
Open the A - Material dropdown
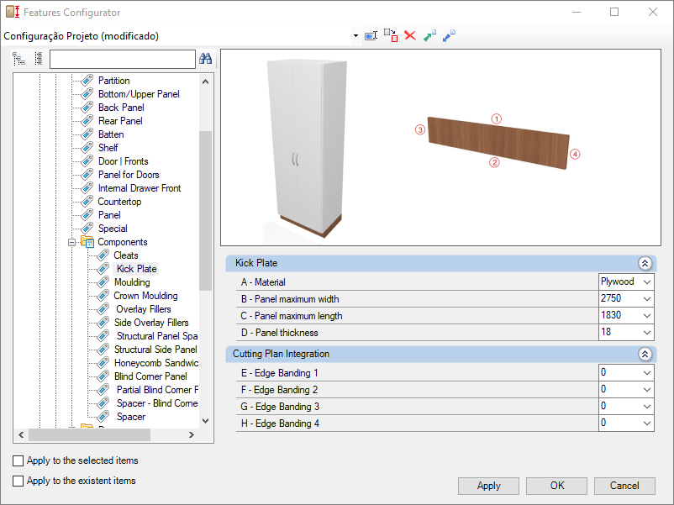click(626, 282)
